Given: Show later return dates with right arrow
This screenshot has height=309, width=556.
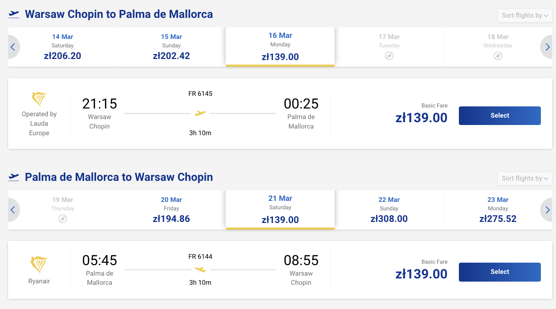Looking at the screenshot, I should tap(547, 210).
